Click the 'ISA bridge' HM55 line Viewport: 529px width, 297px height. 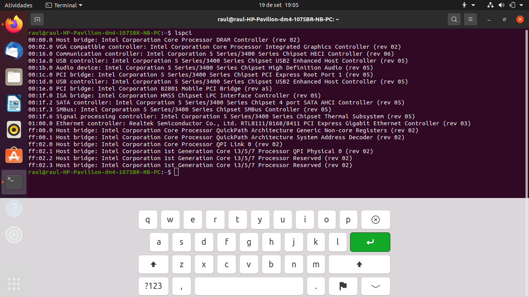coord(175,96)
